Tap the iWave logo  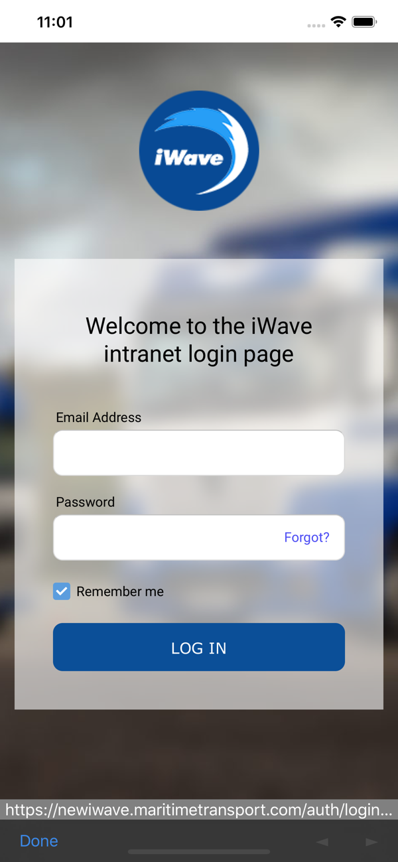click(199, 151)
